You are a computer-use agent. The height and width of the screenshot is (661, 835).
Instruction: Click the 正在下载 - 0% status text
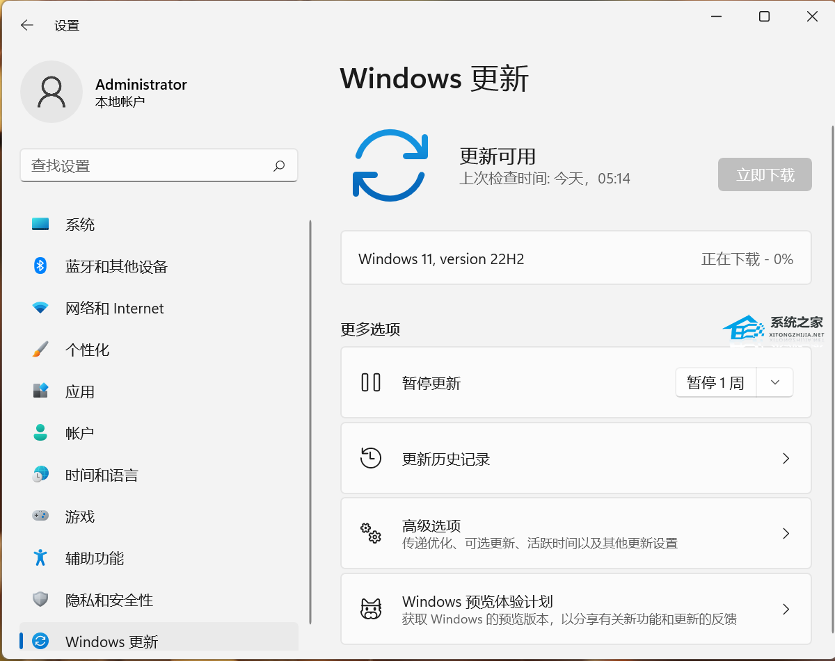pos(747,259)
